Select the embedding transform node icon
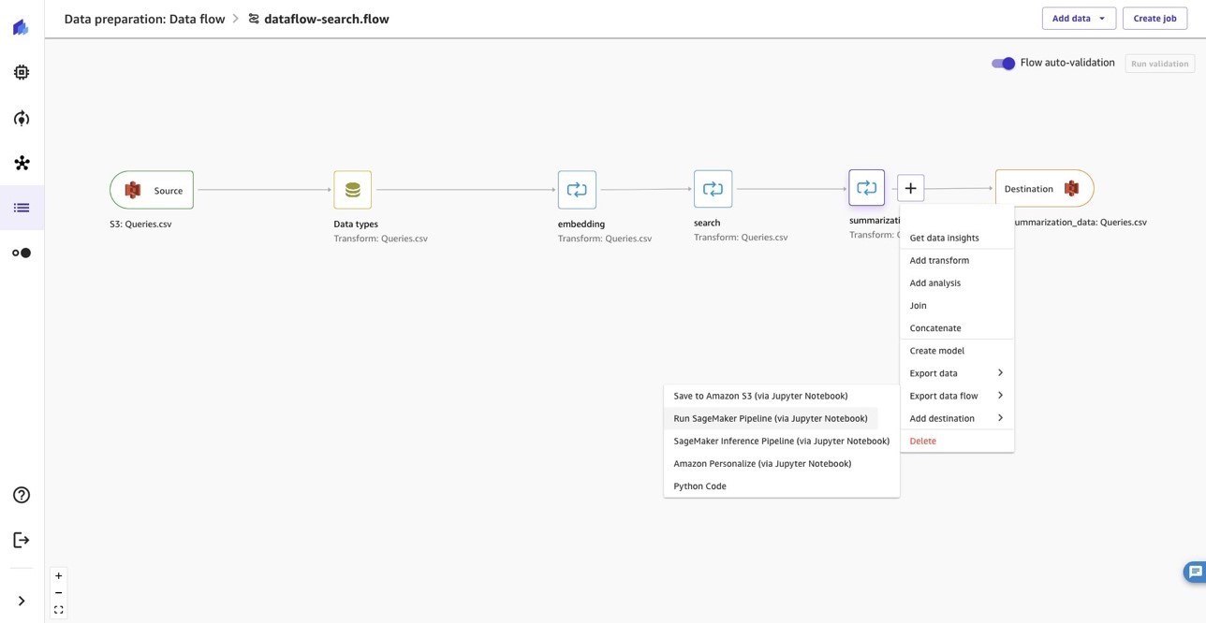Viewport: 1206px width, 623px height. coord(577,190)
